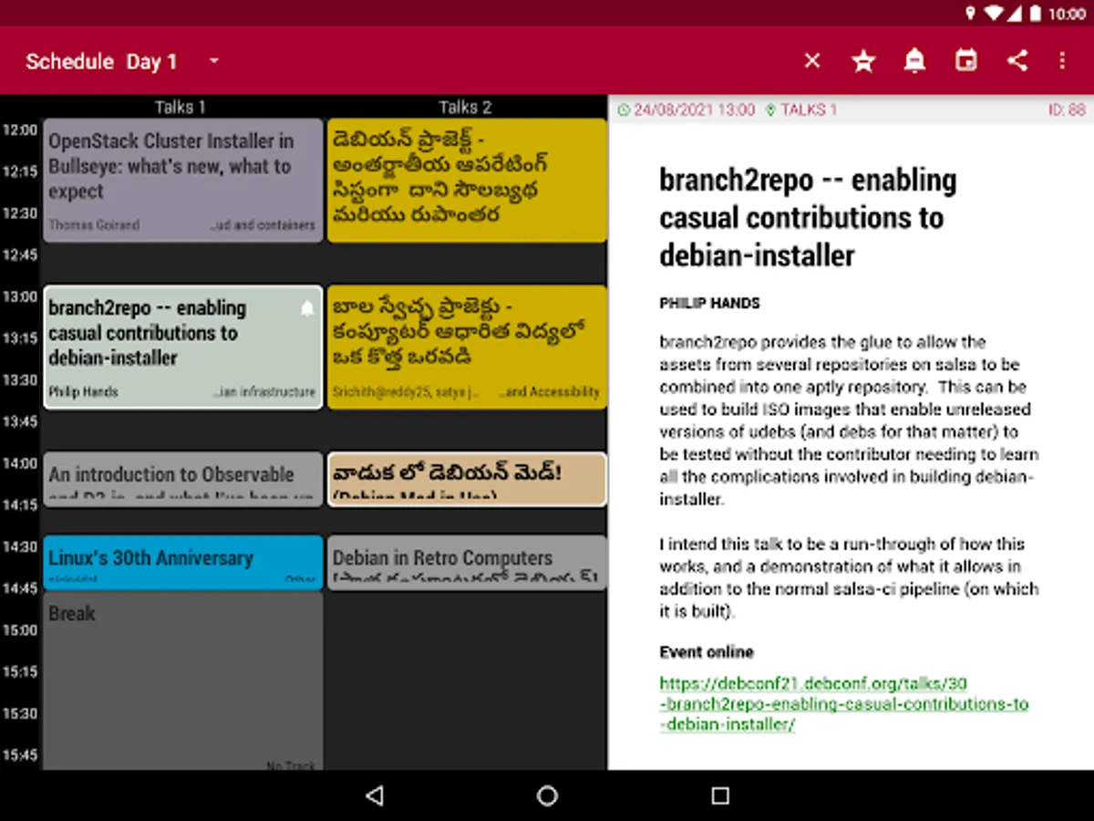The image size is (1094, 821).
Task: Close the session details pane with X
Action: pos(812,61)
